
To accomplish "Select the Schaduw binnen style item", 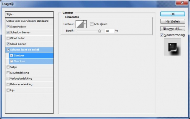I will tap(29, 33).
